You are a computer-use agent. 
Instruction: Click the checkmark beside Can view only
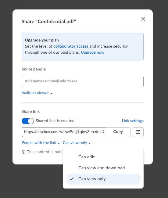coord(72,179)
